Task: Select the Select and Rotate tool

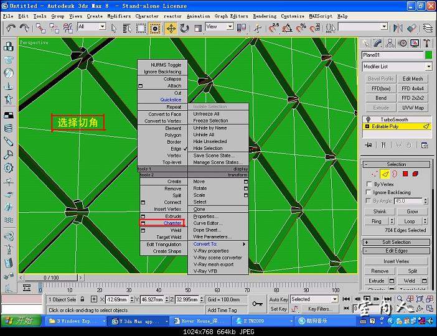Action: pyautogui.click(x=184, y=29)
